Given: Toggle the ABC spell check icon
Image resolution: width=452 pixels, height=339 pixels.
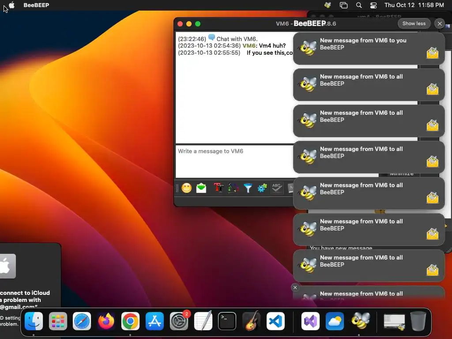Looking at the screenshot, I should click(x=277, y=188).
